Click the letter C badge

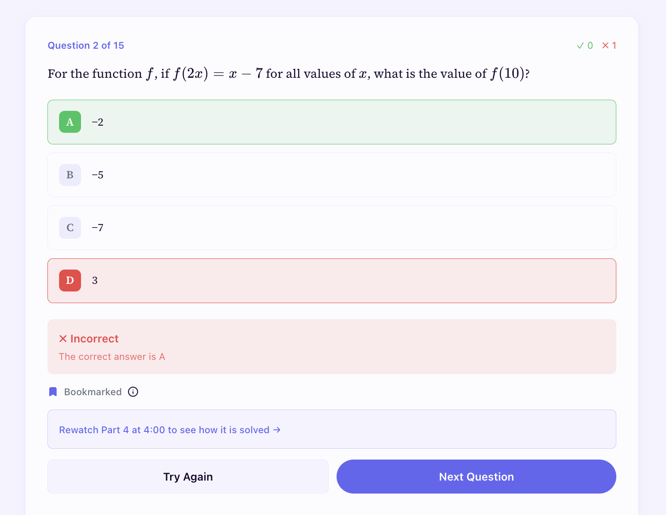[70, 228]
